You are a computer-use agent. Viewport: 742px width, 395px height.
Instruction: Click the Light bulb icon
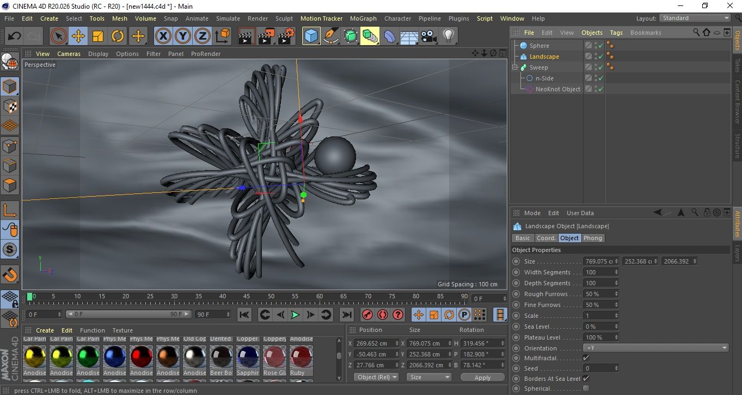coord(448,36)
